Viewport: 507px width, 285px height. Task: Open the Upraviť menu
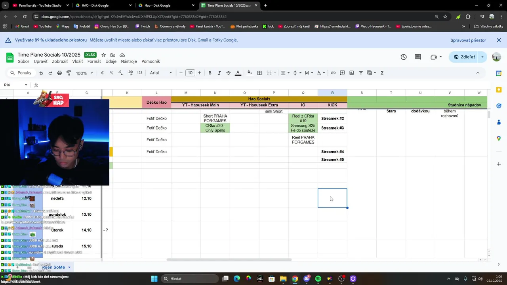[40, 61]
